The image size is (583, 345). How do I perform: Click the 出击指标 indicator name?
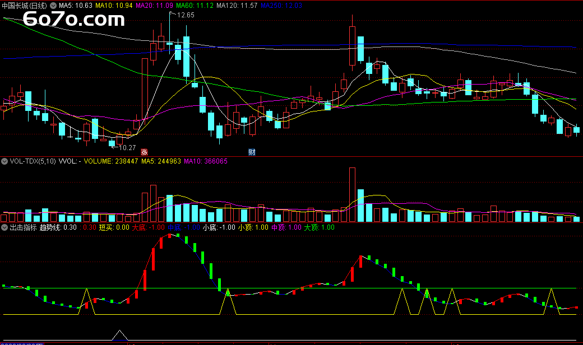23,227
